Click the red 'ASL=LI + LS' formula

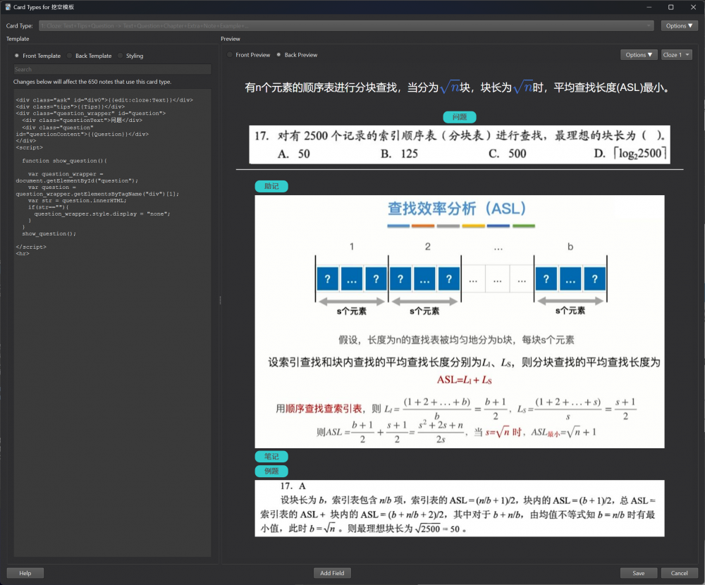pos(465,380)
